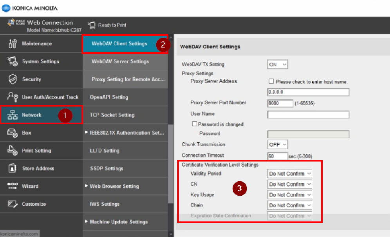Select WebDAV Server Settings menu item
The height and width of the screenshot is (237, 390).
(120, 61)
